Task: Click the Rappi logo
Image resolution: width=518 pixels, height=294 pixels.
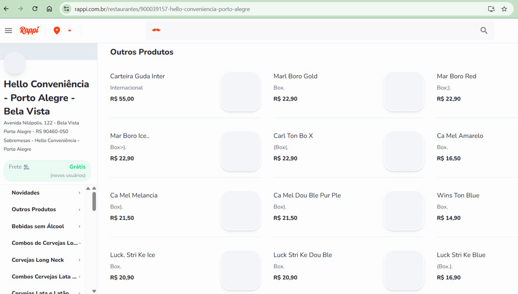Action: (x=29, y=31)
